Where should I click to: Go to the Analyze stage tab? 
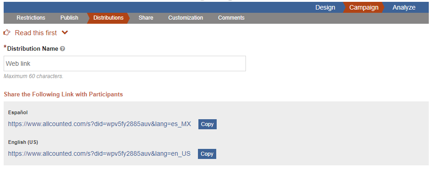[404, 7]
